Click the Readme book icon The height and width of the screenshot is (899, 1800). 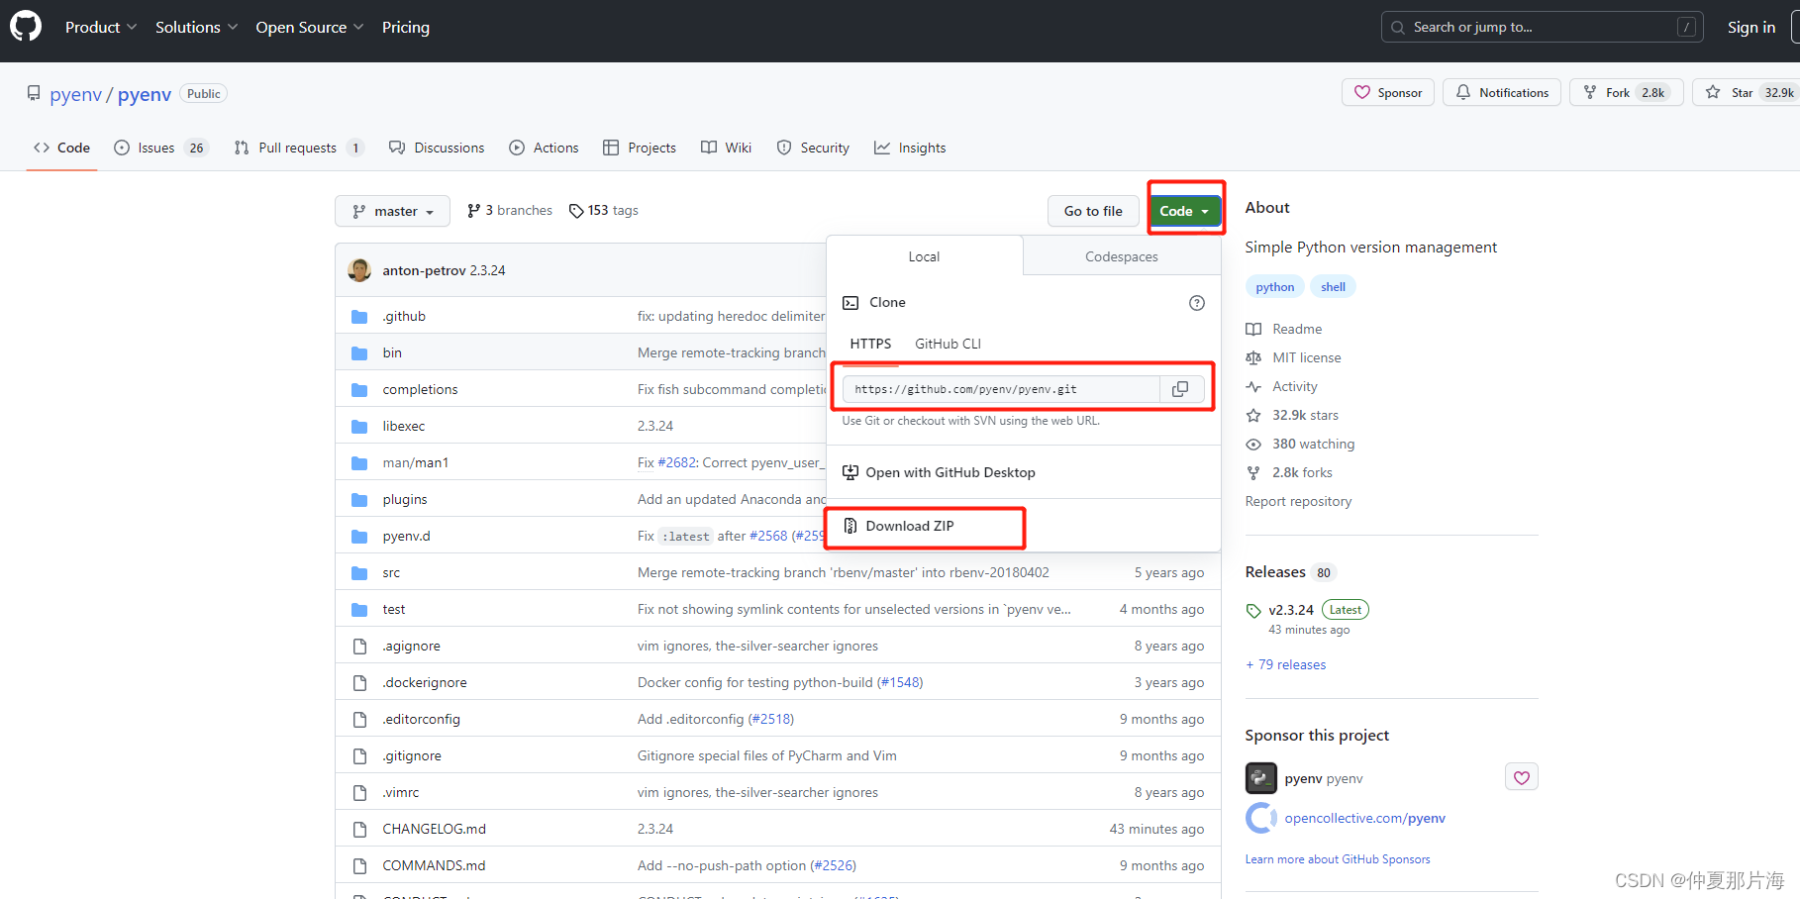click(1253, 330)
